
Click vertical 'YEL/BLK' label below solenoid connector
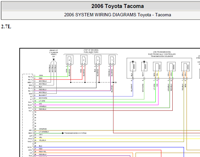coord(183,87)
